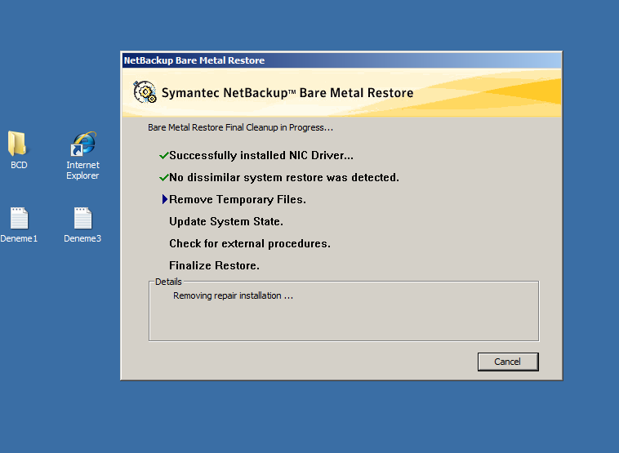This screenshot has height=453, width=619.
Task: Open the BCD folder icon
Action: tap(17, 143)
